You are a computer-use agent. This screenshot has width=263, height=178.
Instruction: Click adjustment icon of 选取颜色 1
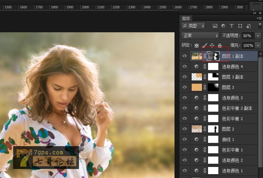pyautogui.click(x=197, y=170)
